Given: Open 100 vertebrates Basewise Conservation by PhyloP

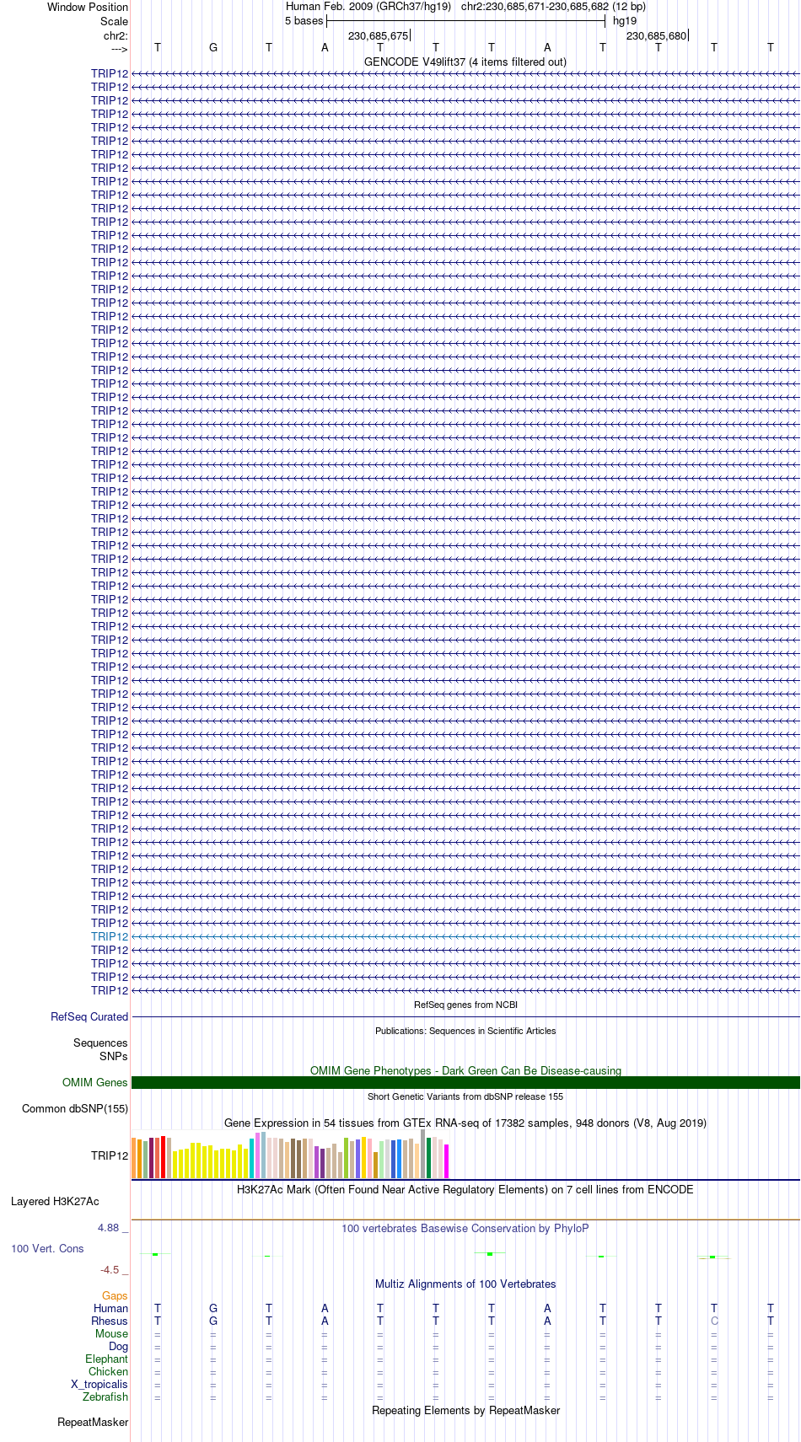Looking at the screenshot, I should click(x=465, y=1228).
